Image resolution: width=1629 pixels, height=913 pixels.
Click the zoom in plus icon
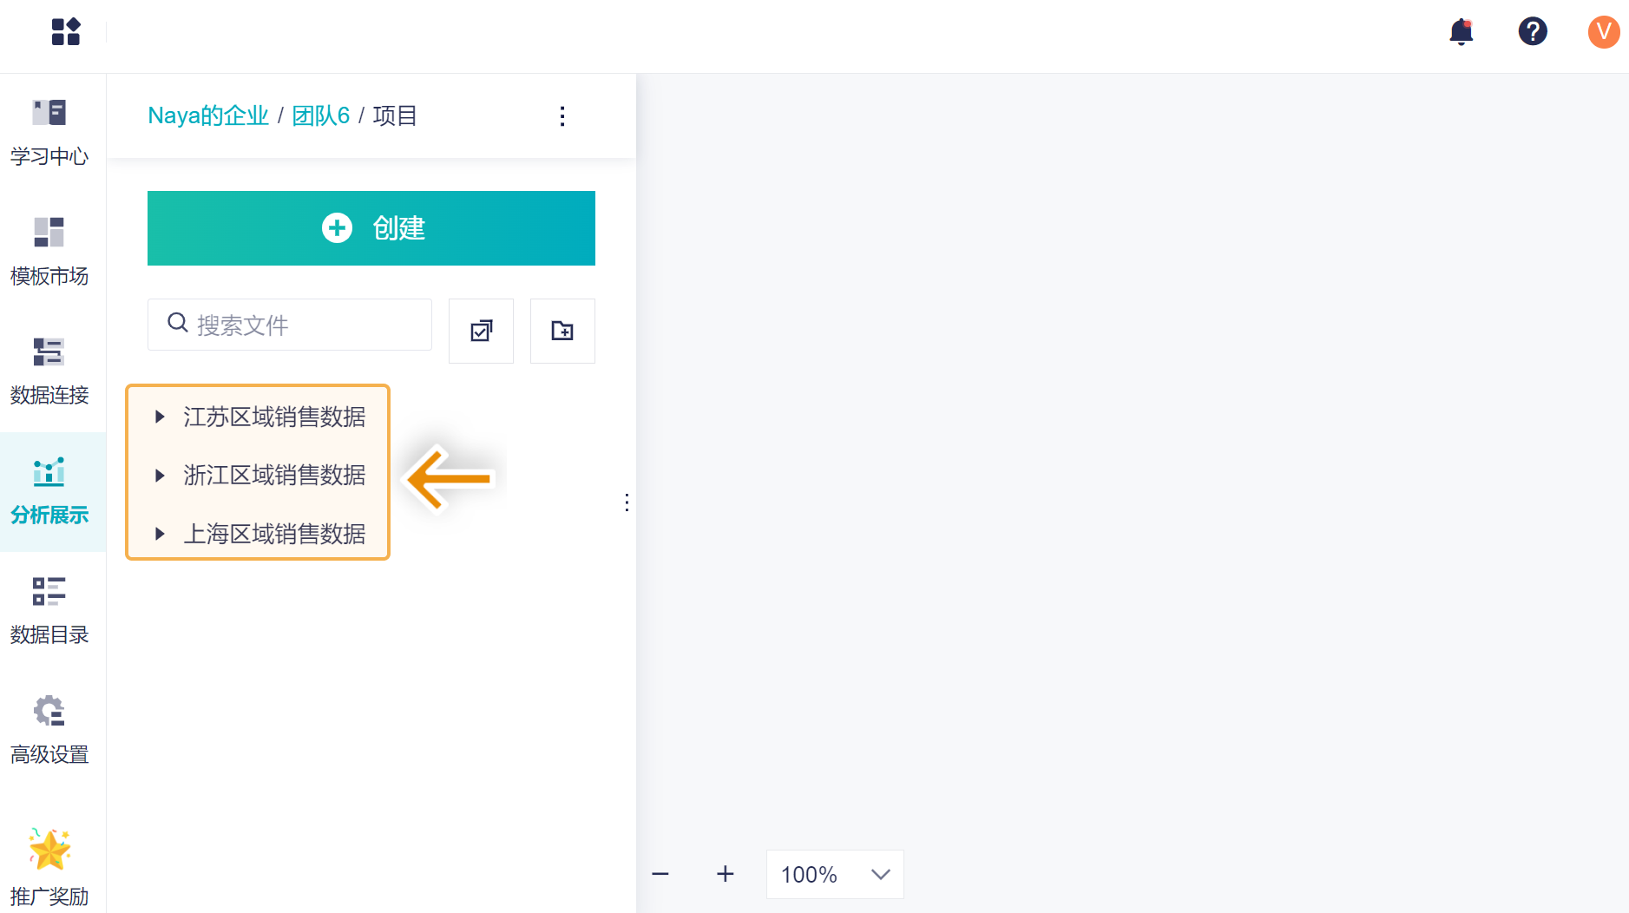point(726,874)
